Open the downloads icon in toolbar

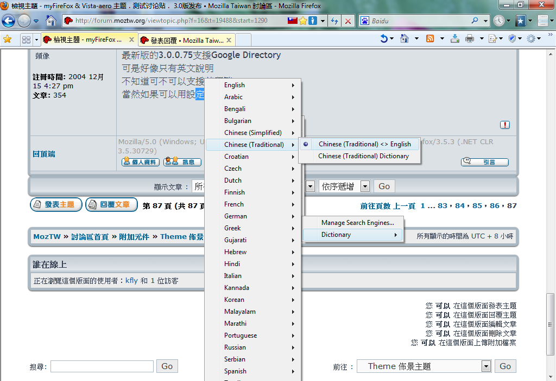tap(455, 39)
